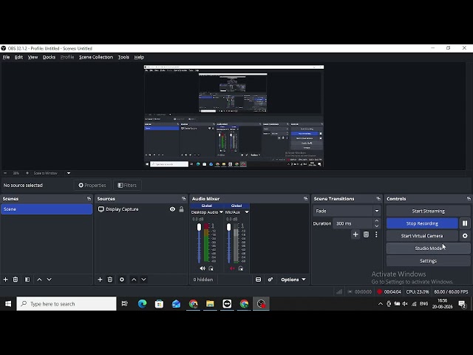Image resolution: width=473 pixels, height=355 pixels.
Task: Hide the Display Capture source with eye icon
Action: 172,209
